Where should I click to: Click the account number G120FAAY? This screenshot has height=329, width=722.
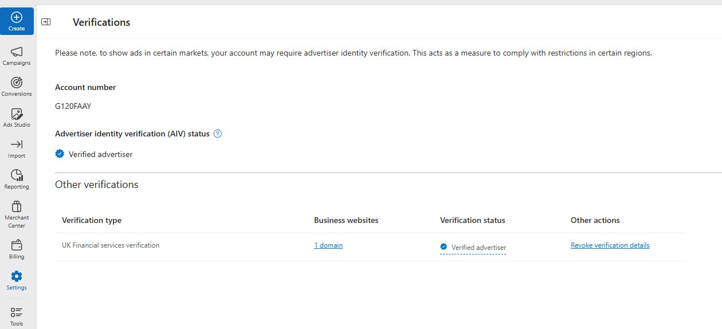pyautogui.click(x=73, y=106)
